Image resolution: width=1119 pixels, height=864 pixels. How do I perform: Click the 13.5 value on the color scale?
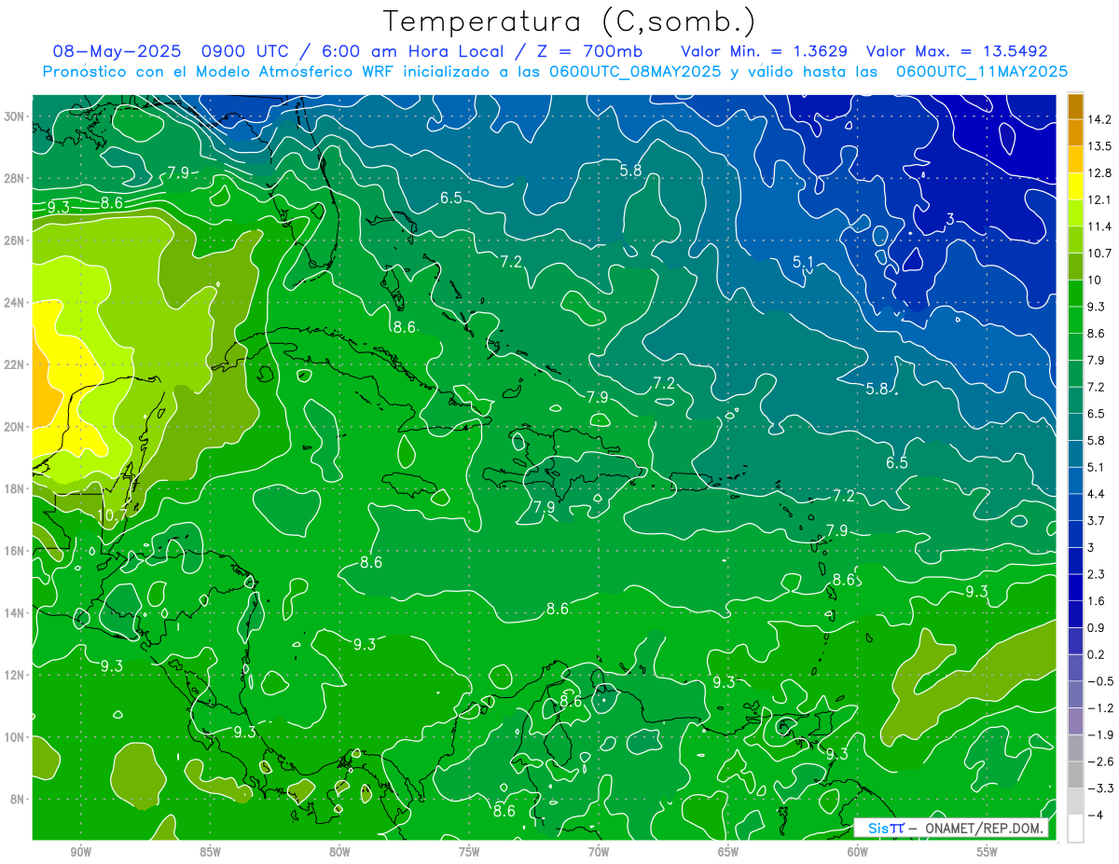[1101, 146]
